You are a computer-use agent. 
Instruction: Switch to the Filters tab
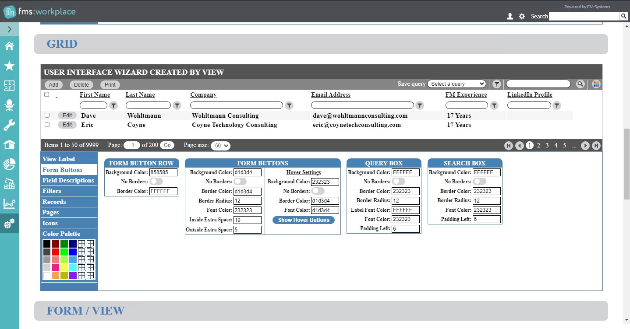pos(52,191)
